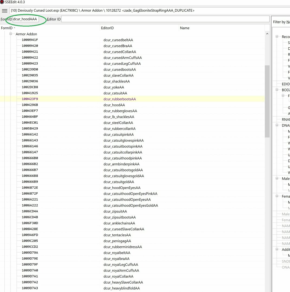Select the EDID row in right panel
This screenshot has width=290, height=292.
pos(286,84)
